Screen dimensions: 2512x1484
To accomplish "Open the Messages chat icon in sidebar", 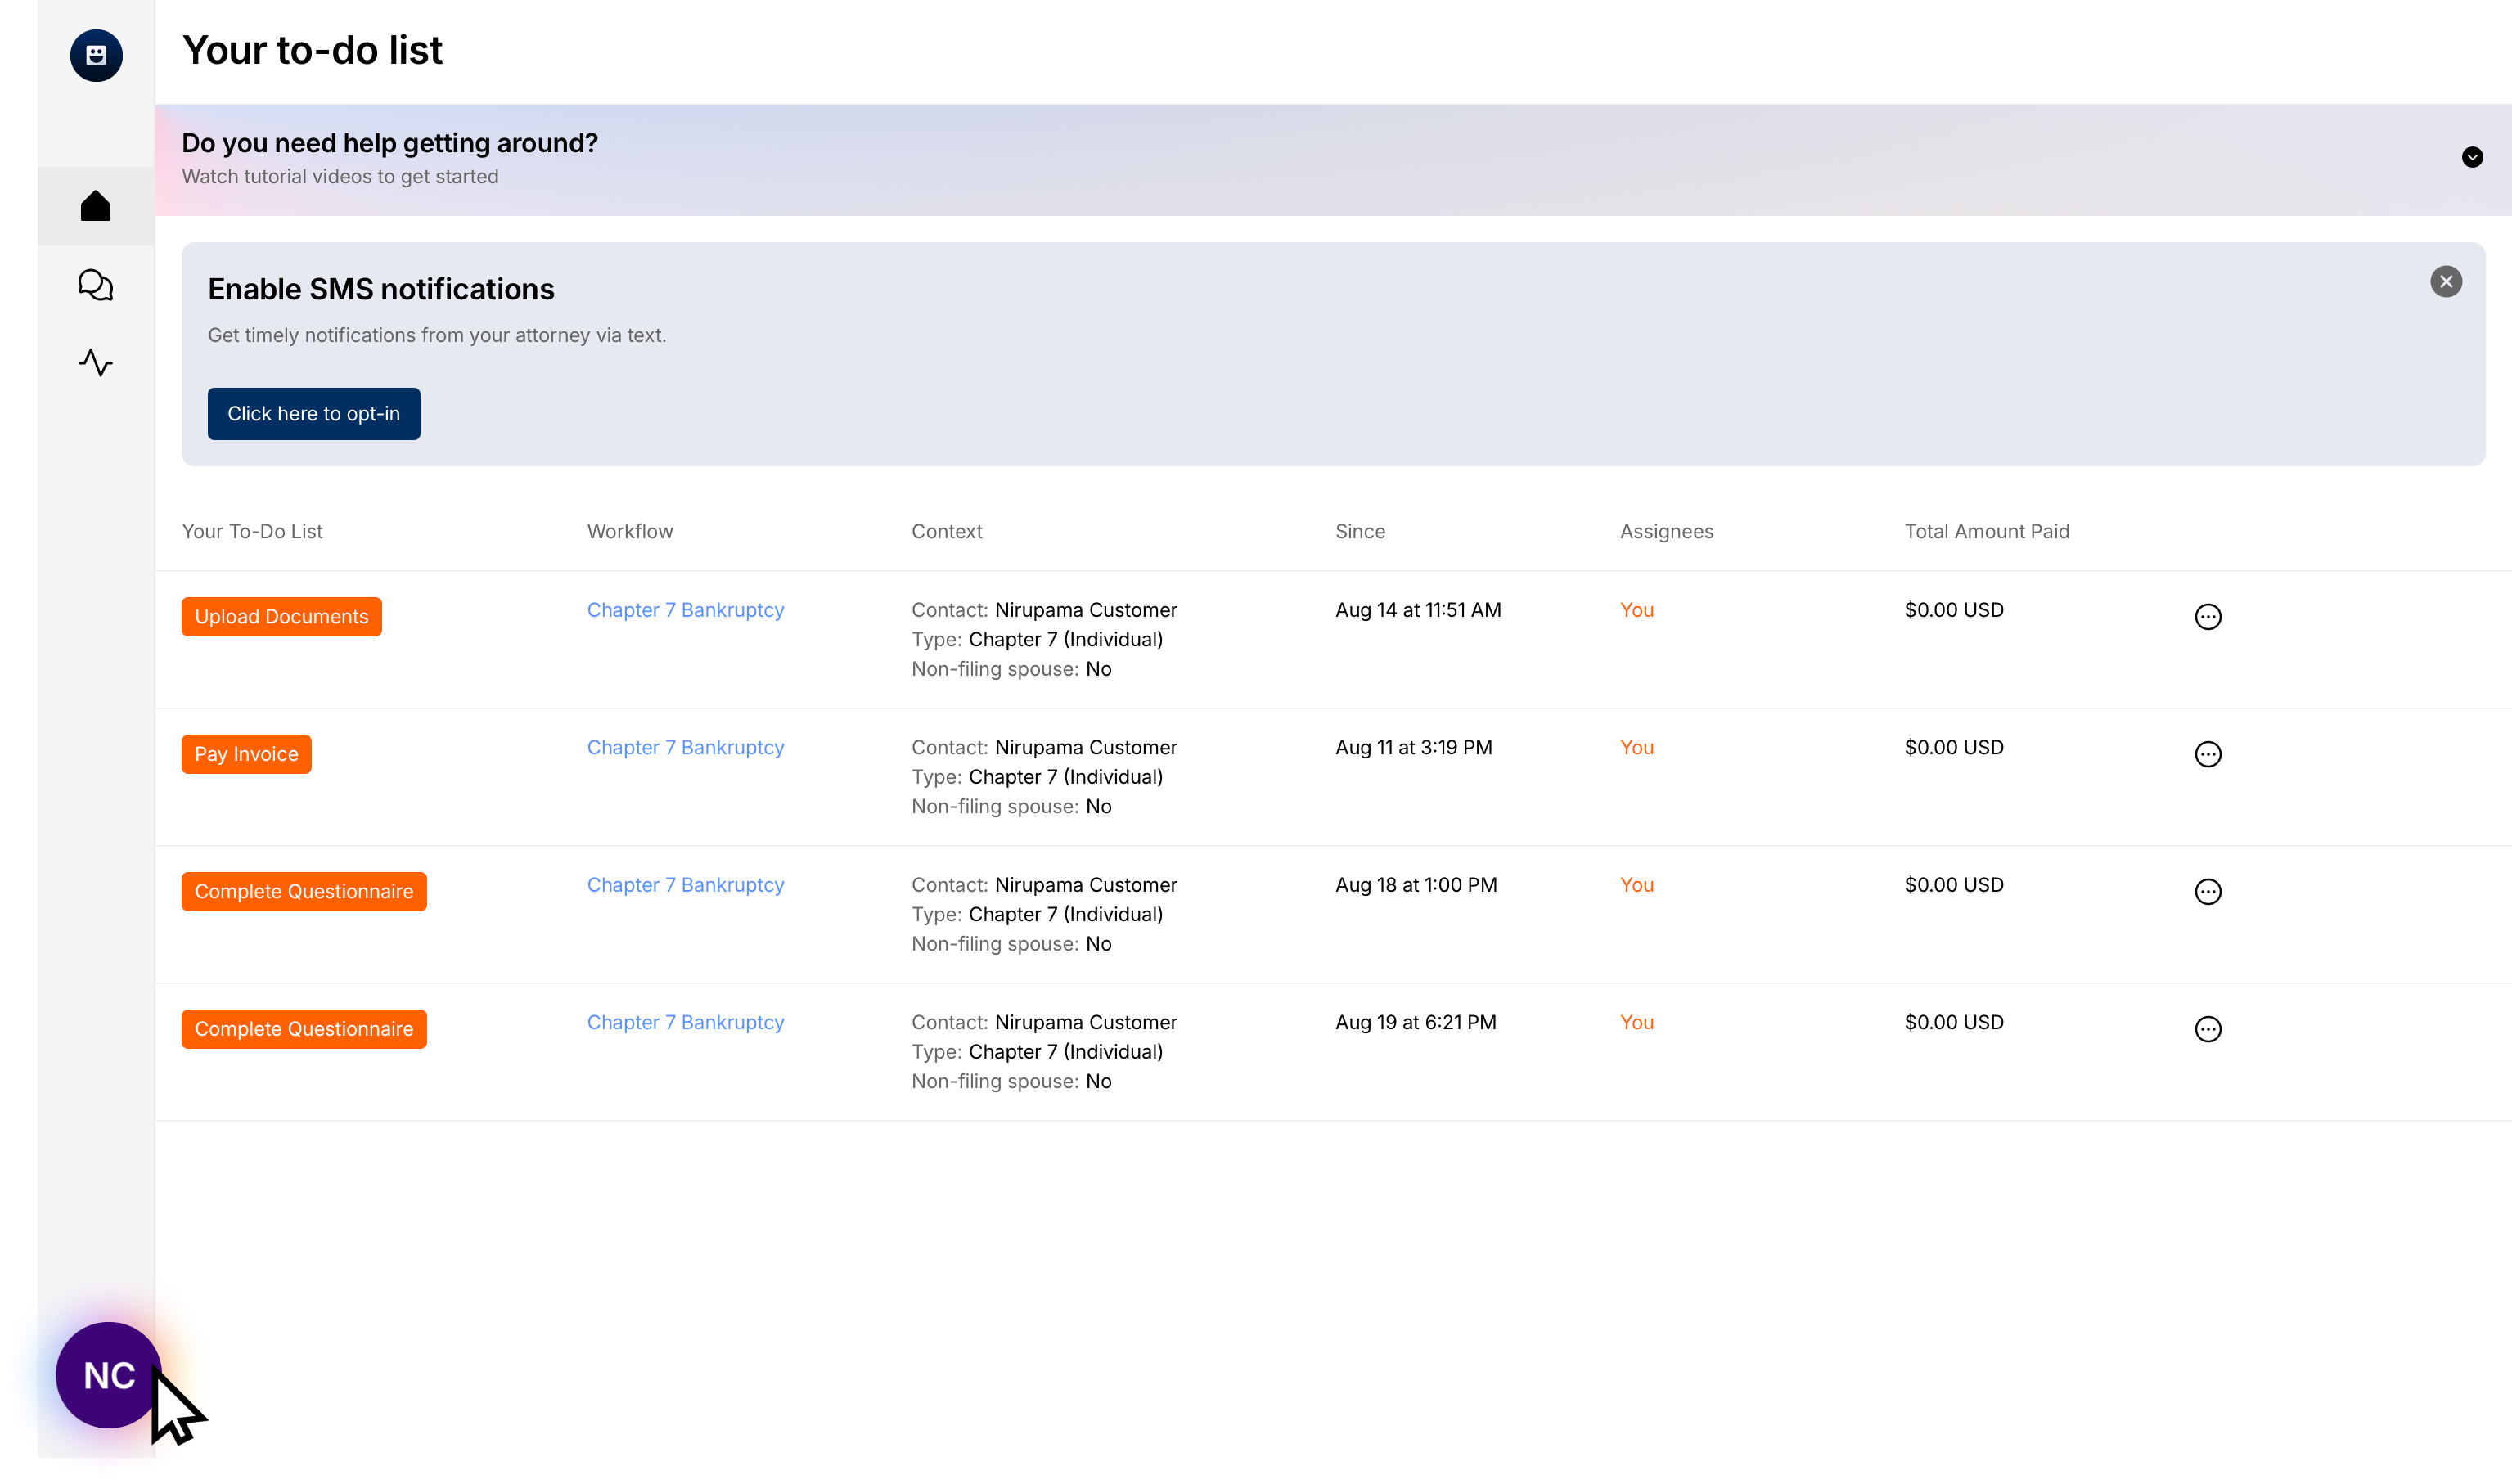I will (96, 285).
